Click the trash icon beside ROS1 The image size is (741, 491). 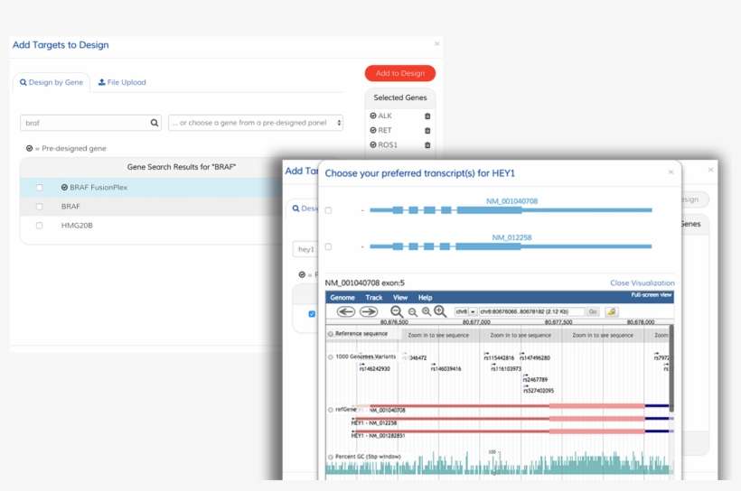point(427,145)
